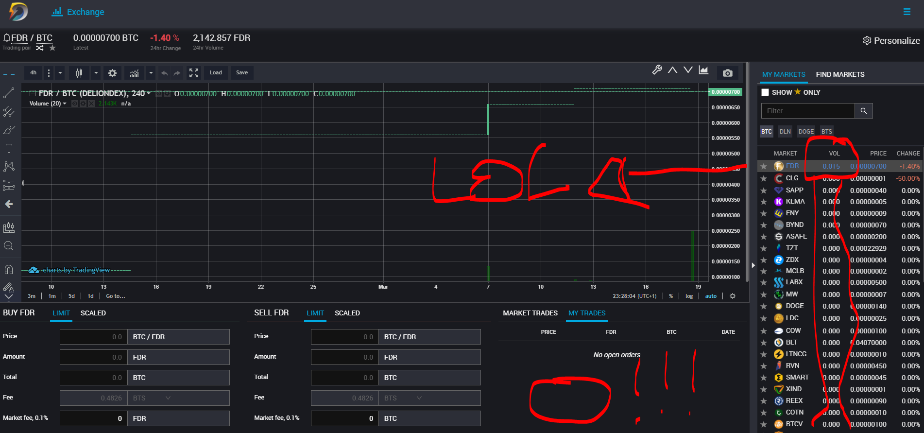The height and width of the screenshot is (433, 924).
Task: Open chart properties gear
Action: pos(112,73)
